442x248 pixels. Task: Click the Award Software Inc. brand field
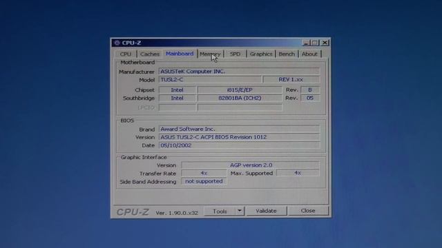(x=240, y=129)
